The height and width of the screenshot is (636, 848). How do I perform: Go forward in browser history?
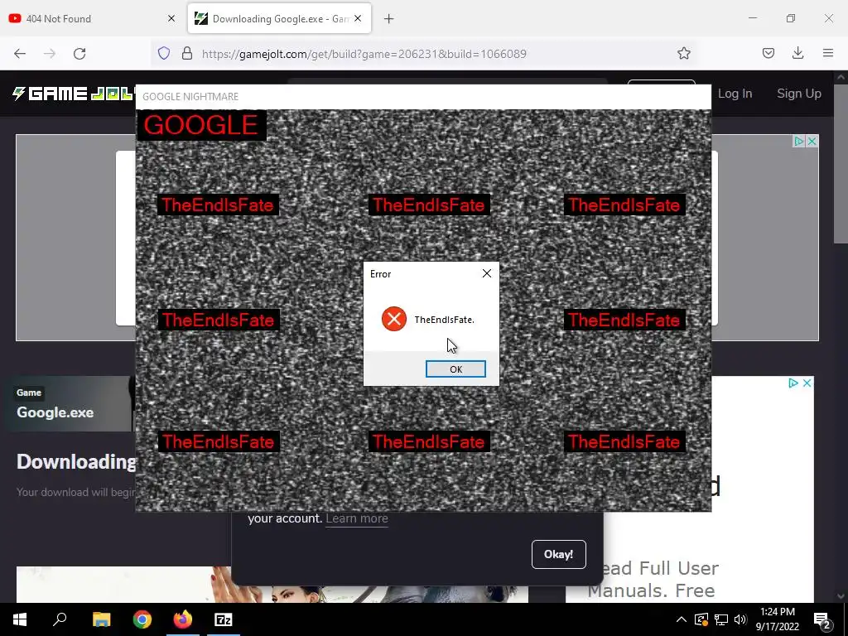tap(50, 54)
